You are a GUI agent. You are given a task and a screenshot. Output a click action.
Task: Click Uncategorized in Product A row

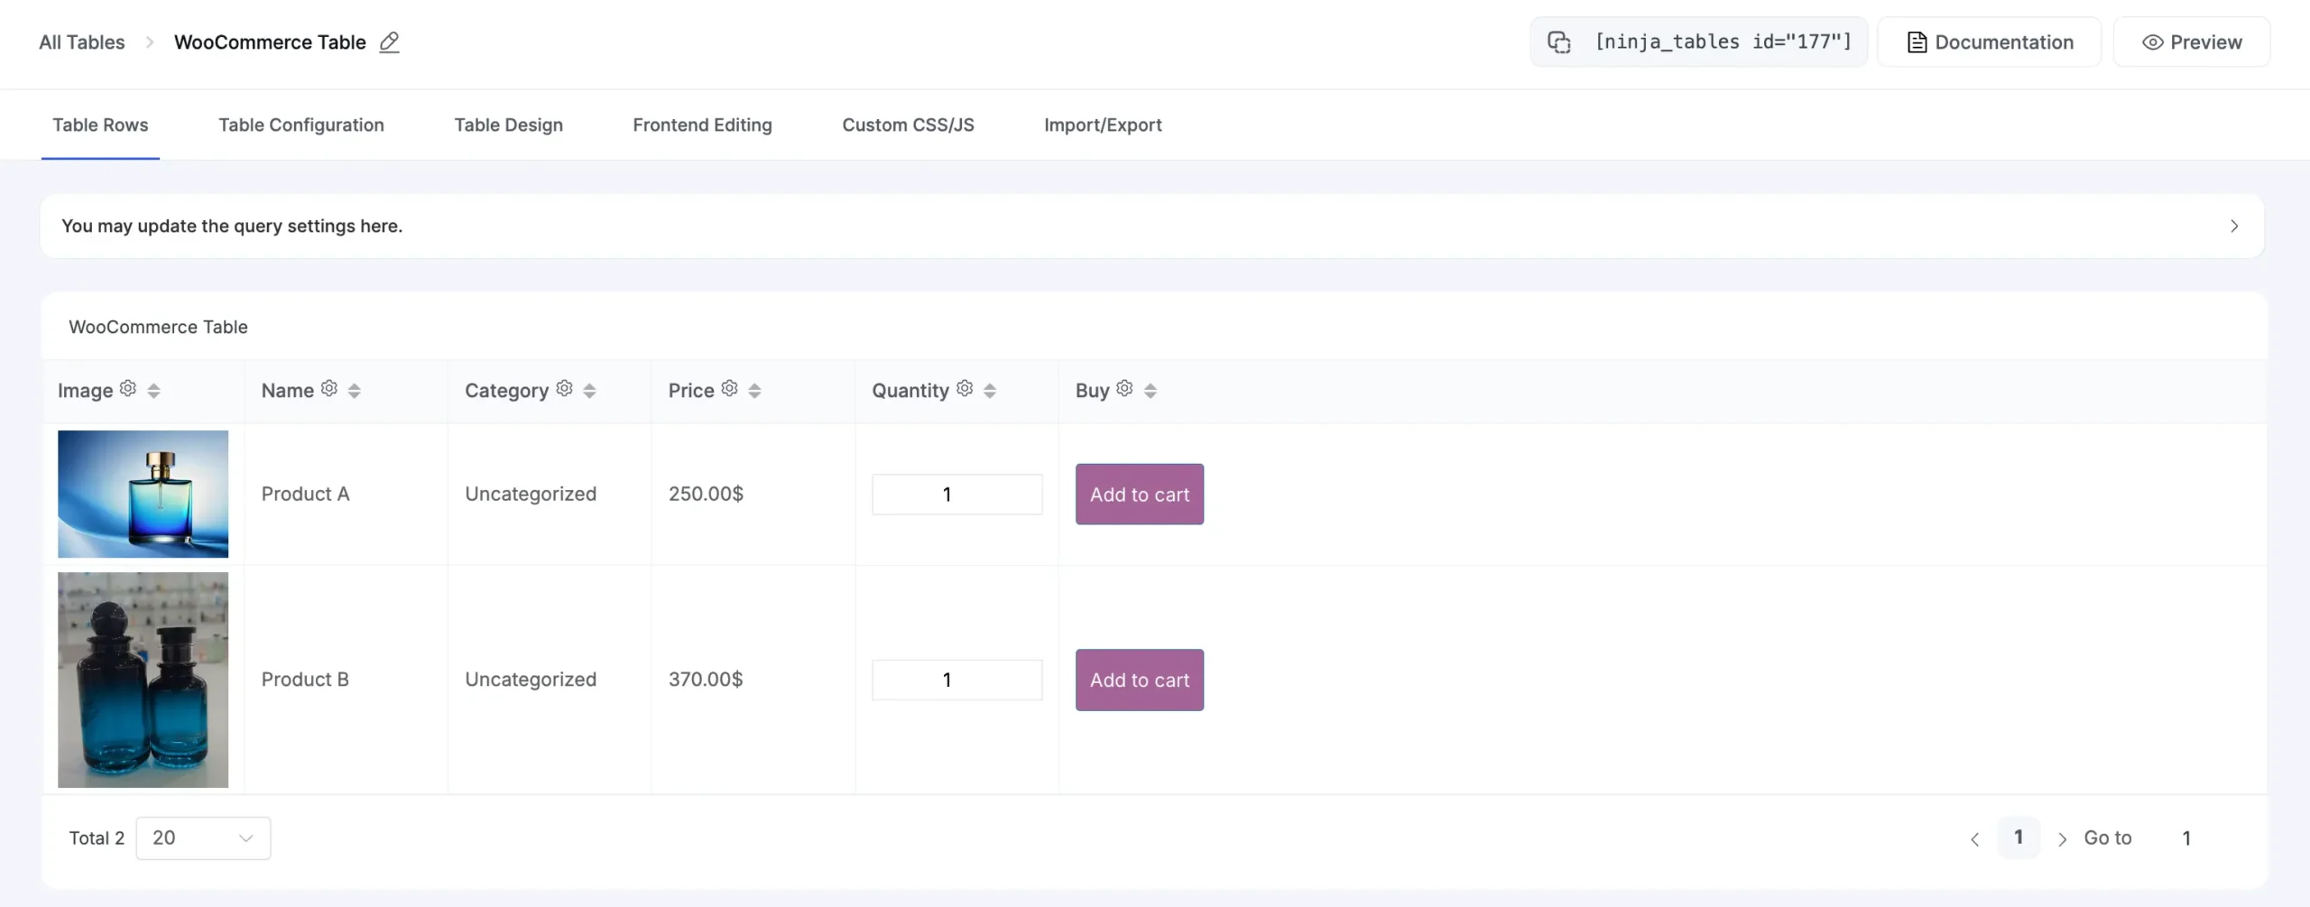pos(531,495)
